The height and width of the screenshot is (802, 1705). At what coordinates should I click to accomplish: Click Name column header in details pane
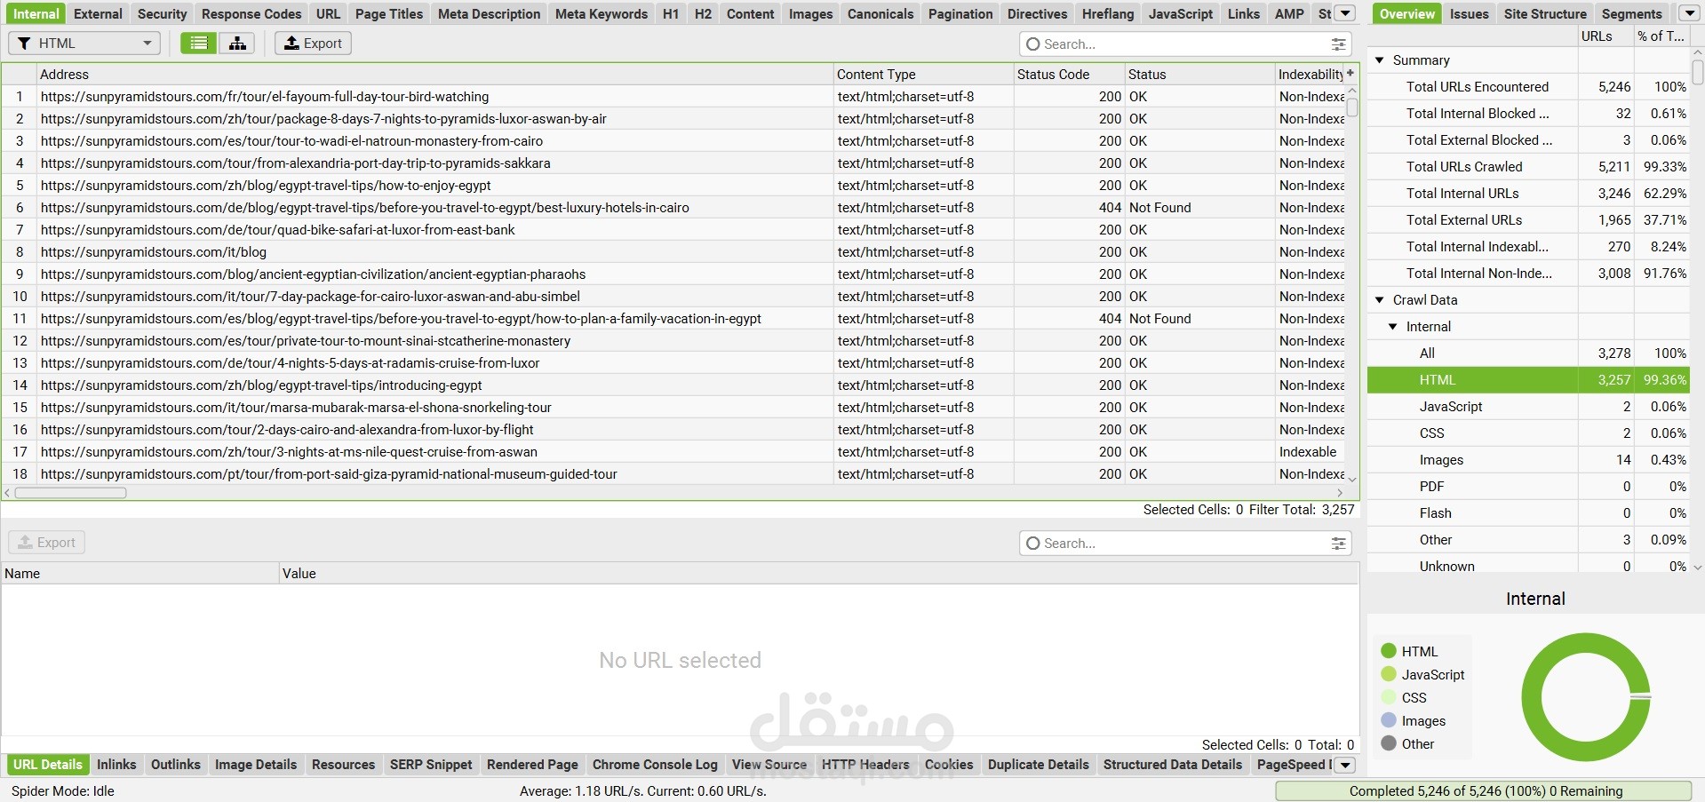(139, 574)
